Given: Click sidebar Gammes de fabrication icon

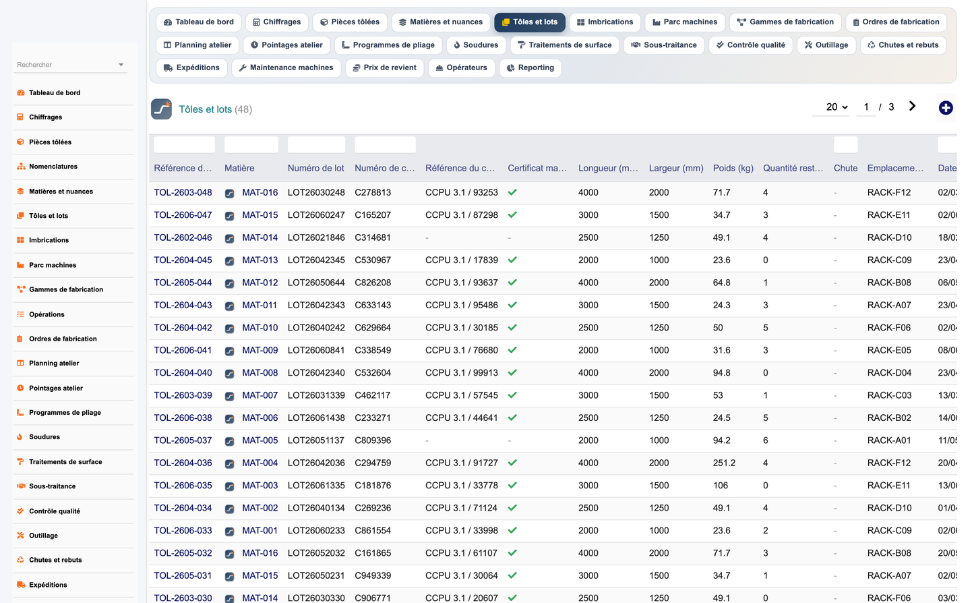Looking at the screenshot, I should [21, 289].
